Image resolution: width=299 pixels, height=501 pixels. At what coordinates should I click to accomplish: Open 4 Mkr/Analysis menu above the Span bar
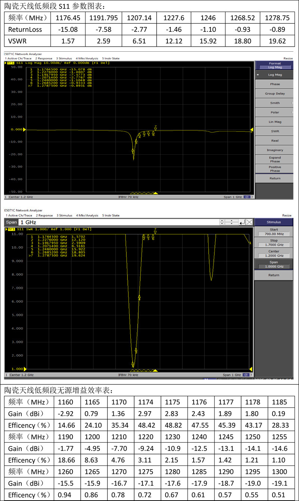[x=87, y=215]
